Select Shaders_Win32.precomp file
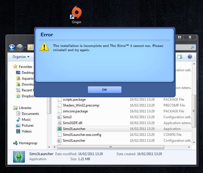 click(81, 105)
